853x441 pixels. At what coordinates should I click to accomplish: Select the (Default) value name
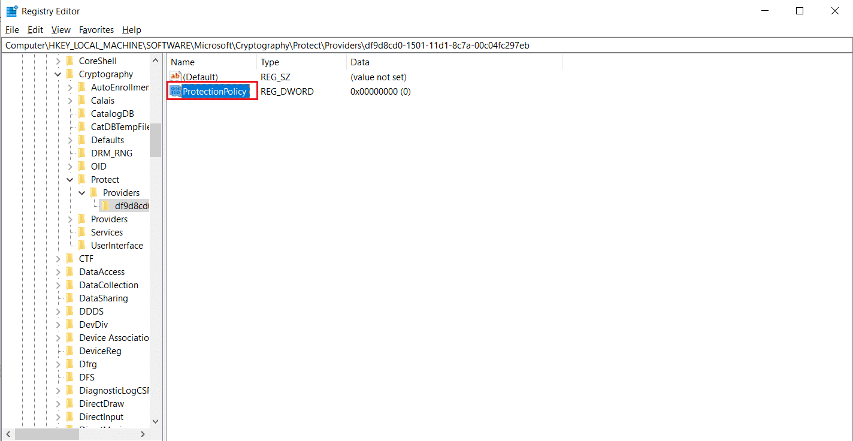(201, 77)
